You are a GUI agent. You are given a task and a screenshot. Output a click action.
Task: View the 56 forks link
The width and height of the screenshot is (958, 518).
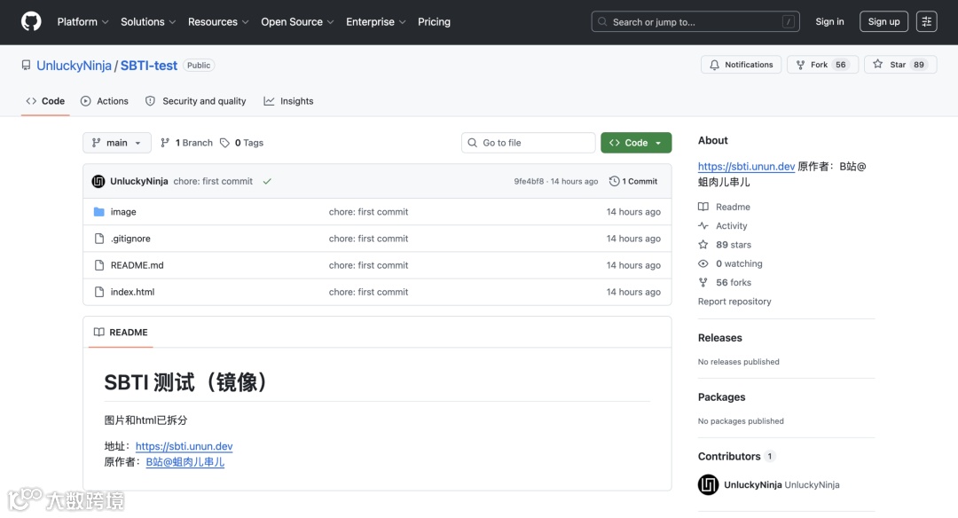click(x=725, y=282)
